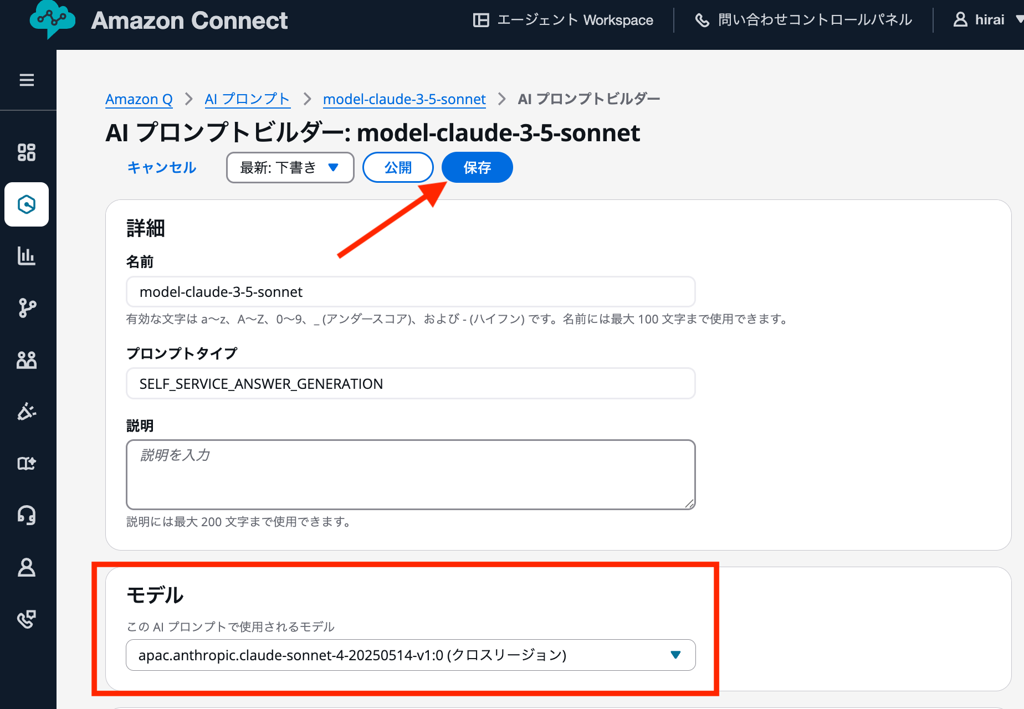
Task: Open the agent applications sparkle sidebar icon
Action: coord(27,464)
